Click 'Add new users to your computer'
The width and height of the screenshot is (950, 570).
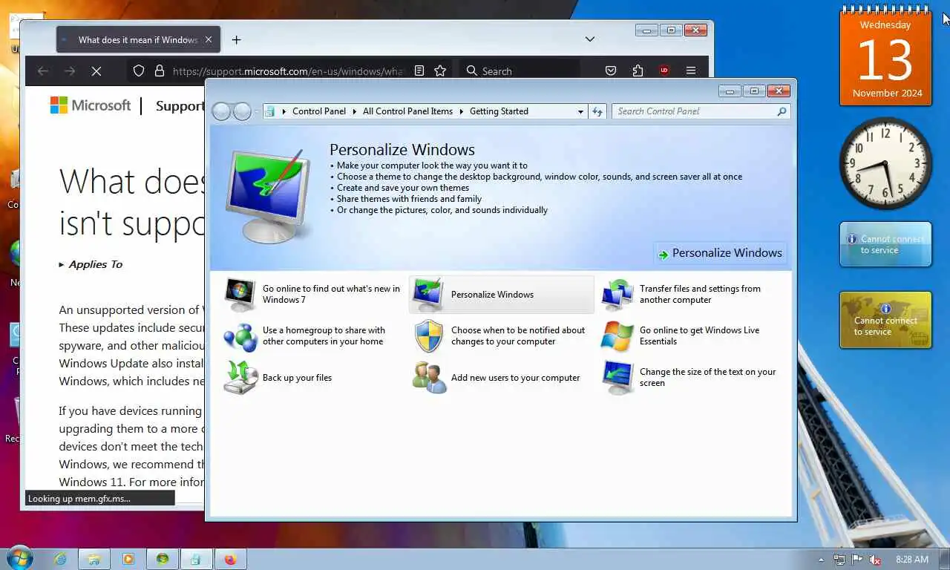coord(515,378)
